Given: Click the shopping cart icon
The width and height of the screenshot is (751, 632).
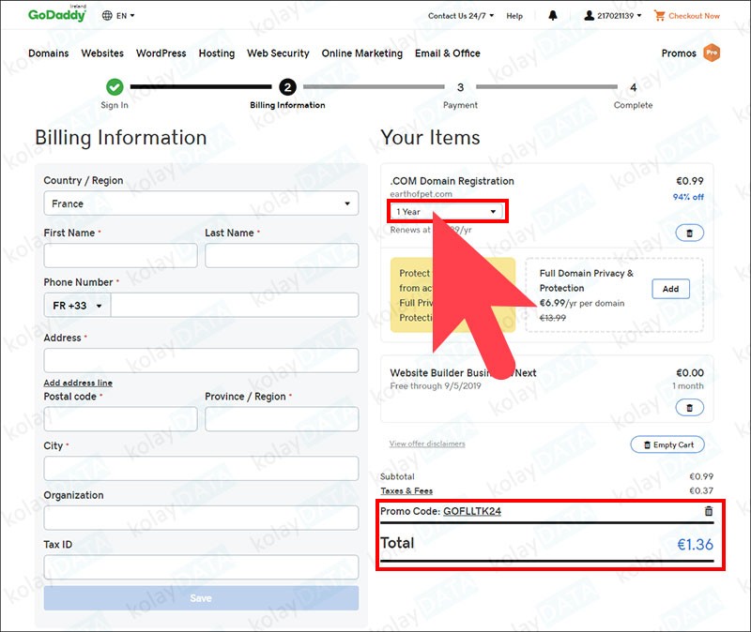Looking at the screenshot, I should (x=660, y=16).
